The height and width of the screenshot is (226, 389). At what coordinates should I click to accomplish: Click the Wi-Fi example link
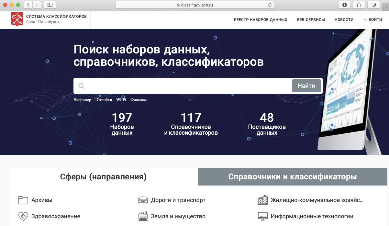121,100
